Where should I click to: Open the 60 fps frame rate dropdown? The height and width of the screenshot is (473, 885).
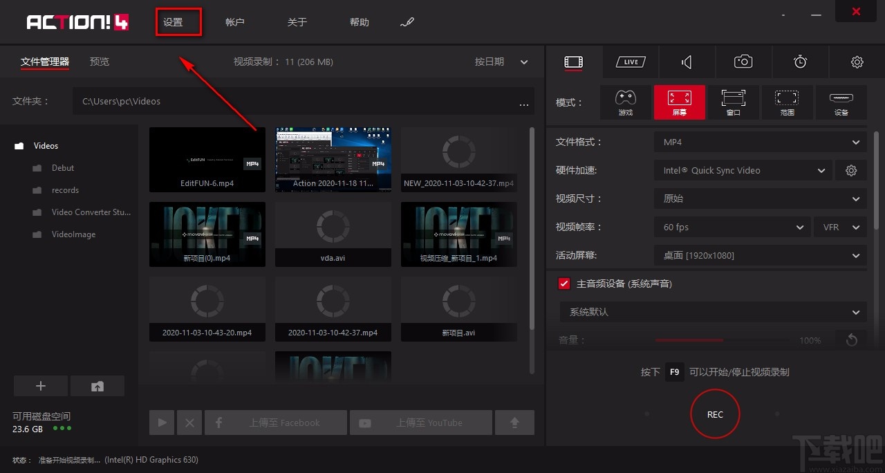click(x=732, y=227)
